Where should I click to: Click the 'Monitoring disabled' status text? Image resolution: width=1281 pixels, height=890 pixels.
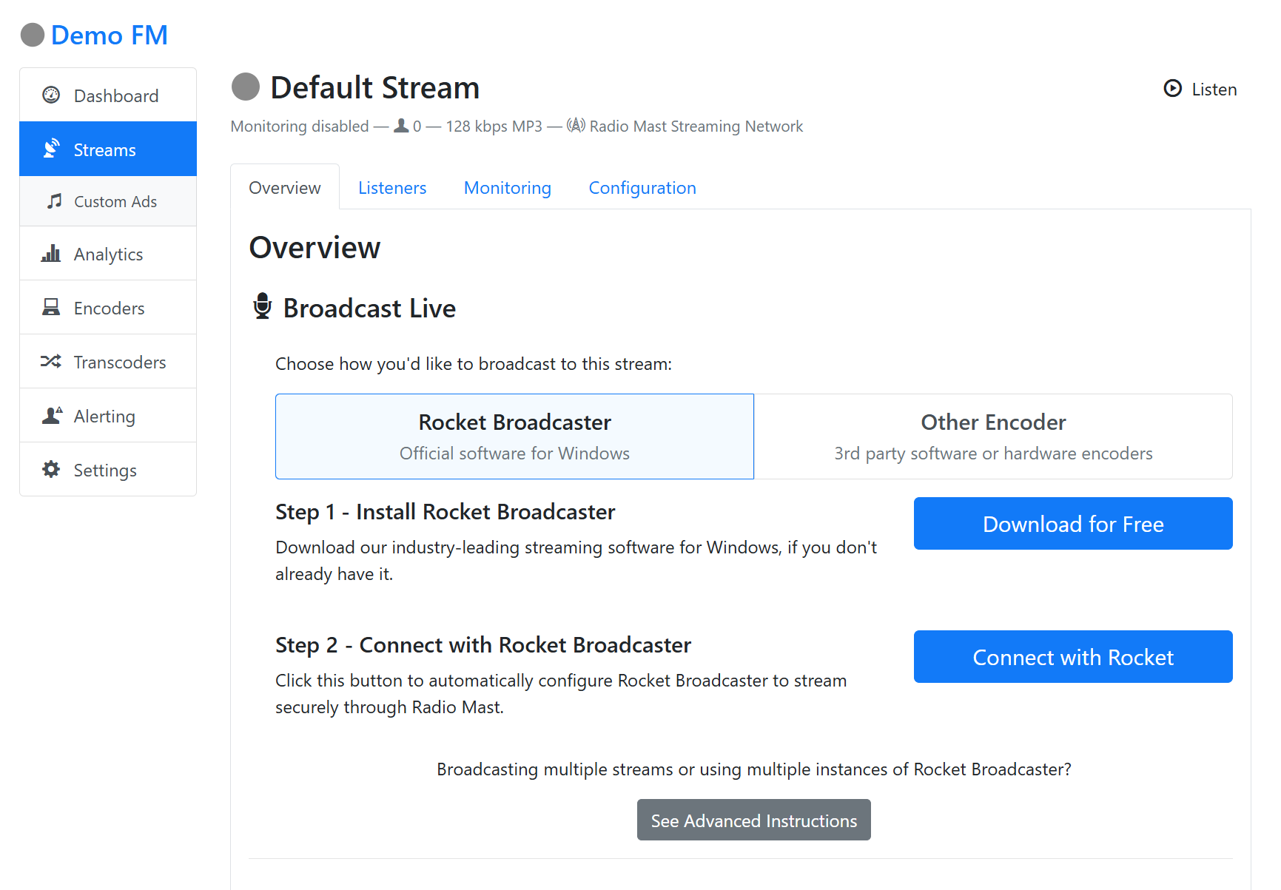(300, 127)
